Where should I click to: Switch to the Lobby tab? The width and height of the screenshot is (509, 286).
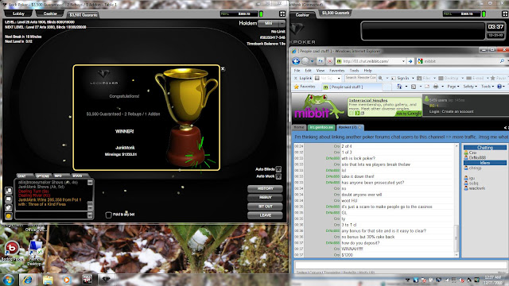click(x=18, y=14)
